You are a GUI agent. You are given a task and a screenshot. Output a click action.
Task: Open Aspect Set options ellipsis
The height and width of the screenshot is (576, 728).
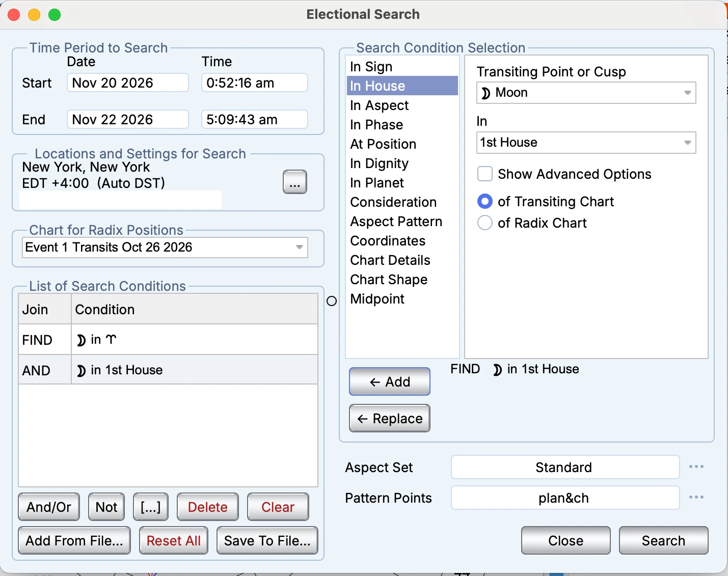pyautogui.click(x=696, y=467)
